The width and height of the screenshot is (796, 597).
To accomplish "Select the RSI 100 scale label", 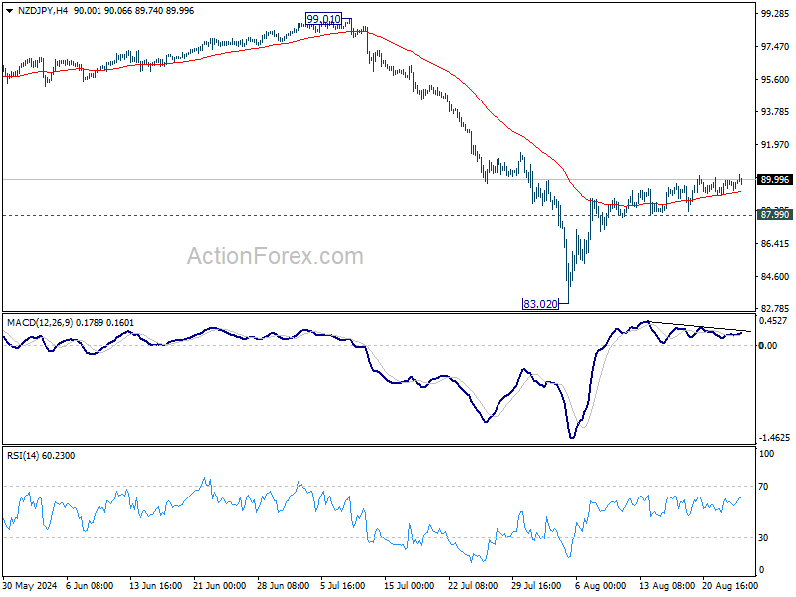I will pos(766,454).
